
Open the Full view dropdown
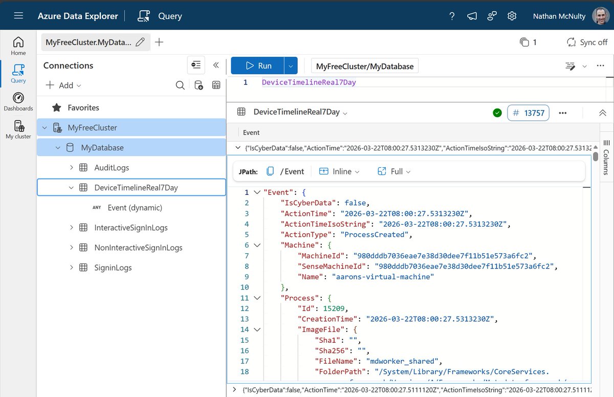click(394, 171)
